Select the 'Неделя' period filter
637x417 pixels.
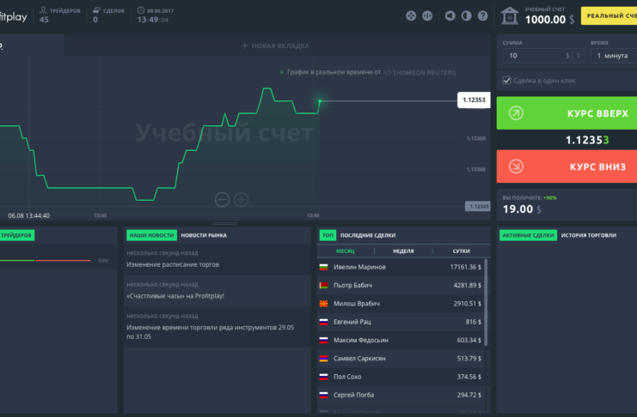(x=403, y=251)
